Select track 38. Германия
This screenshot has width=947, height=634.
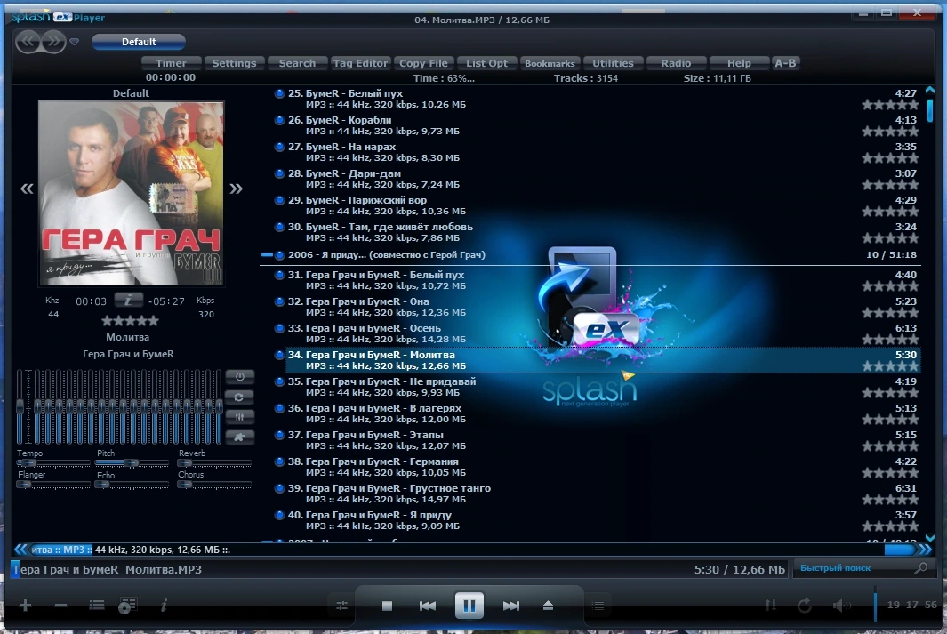pyautogui.click(x=596, y=467)
